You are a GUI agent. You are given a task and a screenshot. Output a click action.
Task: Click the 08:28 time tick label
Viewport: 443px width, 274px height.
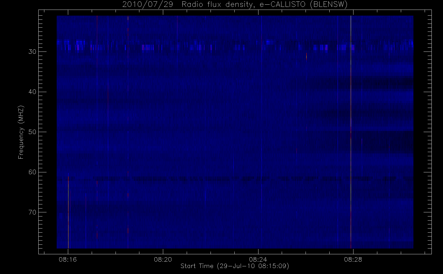(353, 259)
